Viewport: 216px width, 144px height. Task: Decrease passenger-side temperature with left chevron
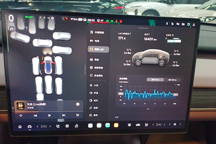tap(153, 125)
